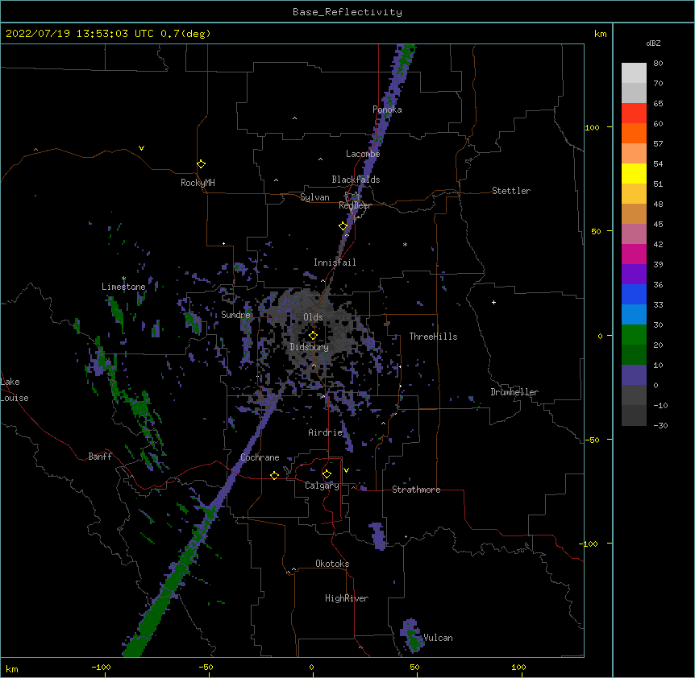Click the Base_Reflectivity title
This screenshot has width=695, height=678.
coord(347,12)
